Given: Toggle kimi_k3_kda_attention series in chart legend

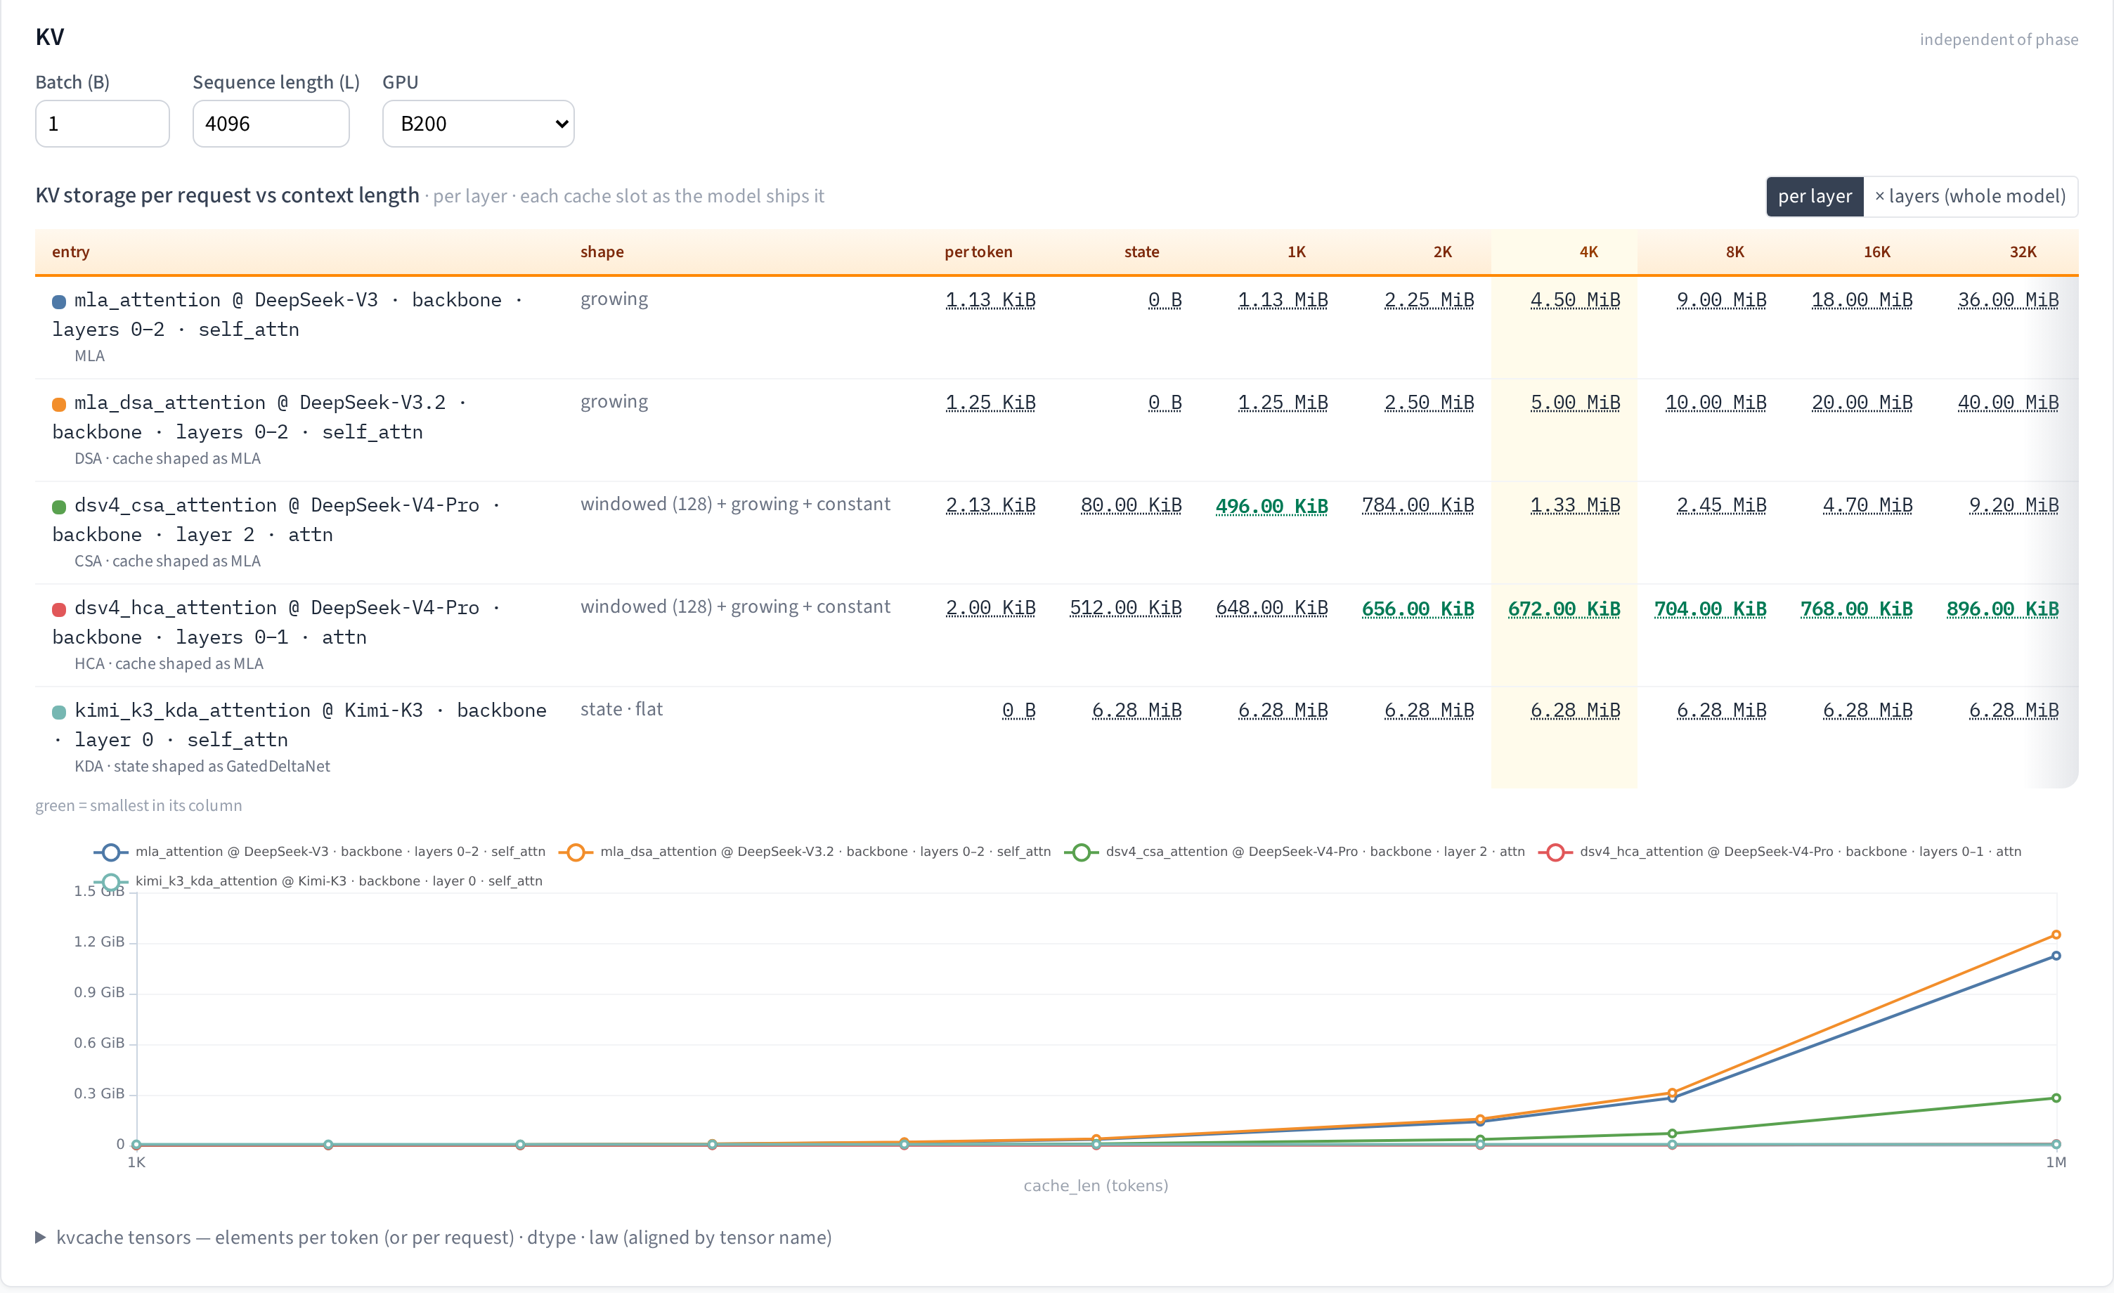Looking at the screenshot, I should coord(318,881).
